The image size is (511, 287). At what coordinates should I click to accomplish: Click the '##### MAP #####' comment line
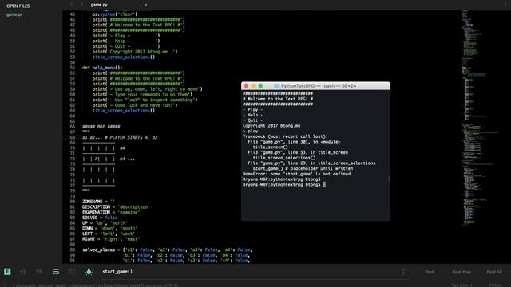(x=101, y=127)
